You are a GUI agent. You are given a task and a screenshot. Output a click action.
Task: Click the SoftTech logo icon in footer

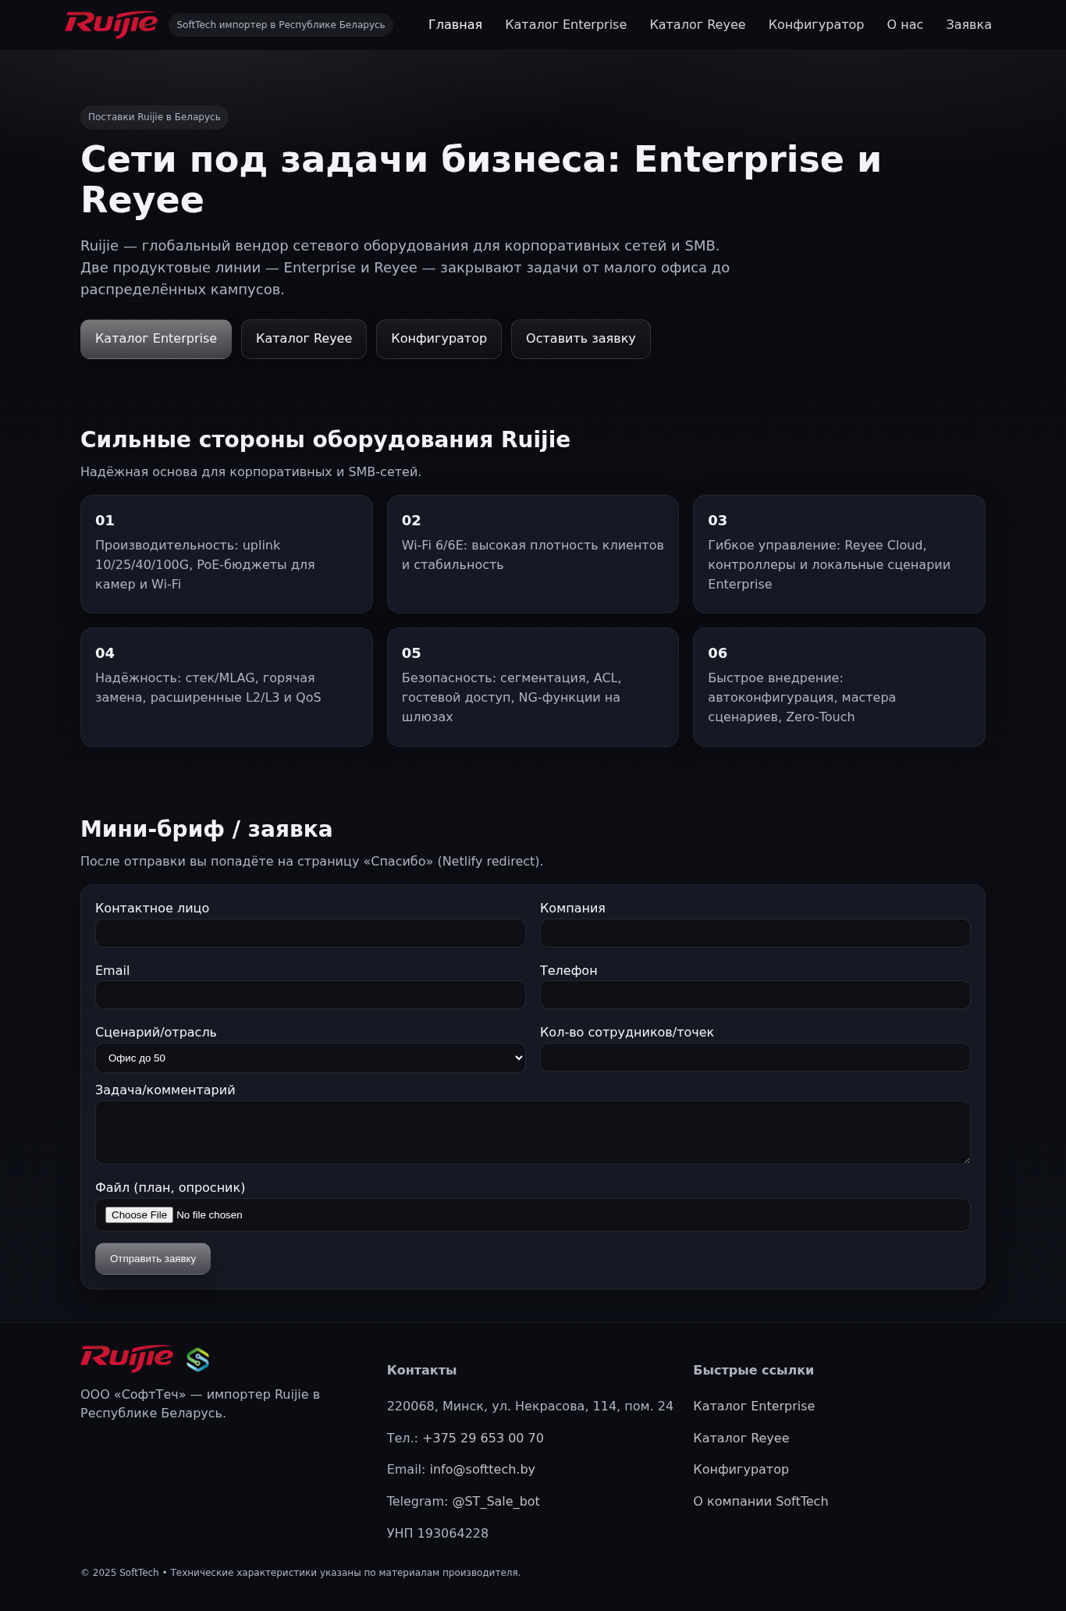coord(198,1360)
